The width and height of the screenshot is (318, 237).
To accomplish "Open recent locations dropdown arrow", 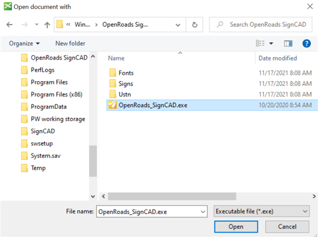I will point(36,24).
